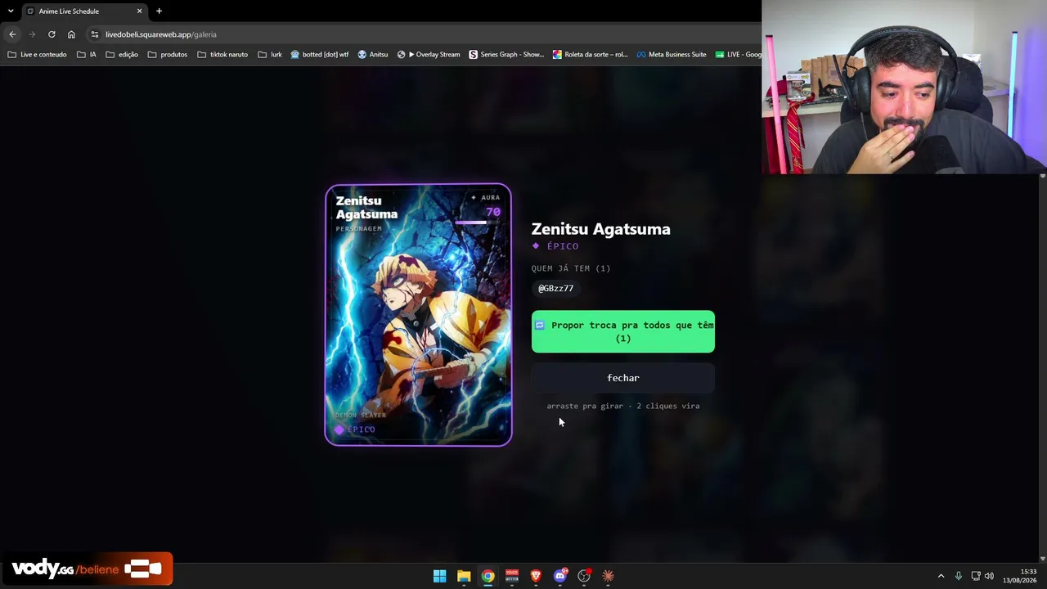Screen dimensions: 1047x589
Task: Select the Anime Live Schedule tab
Action: (84, 11)
